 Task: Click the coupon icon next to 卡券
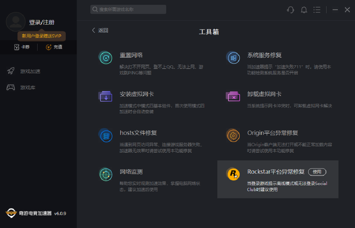(17, 47)
